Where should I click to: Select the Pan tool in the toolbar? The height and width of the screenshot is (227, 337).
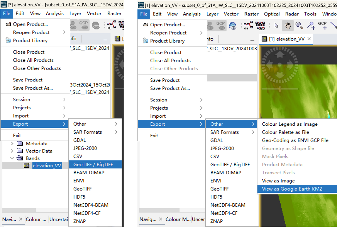click(x=288, y=26)
